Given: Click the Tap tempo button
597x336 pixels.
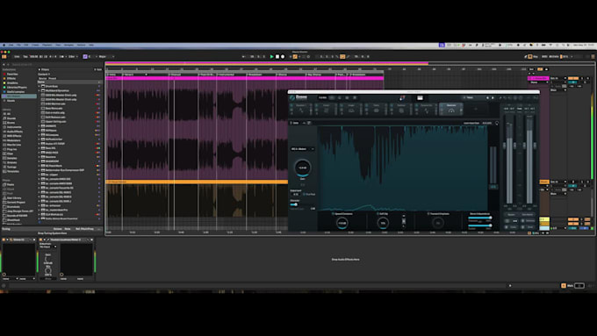Looking at the screenshot, I should click(25, 57).
